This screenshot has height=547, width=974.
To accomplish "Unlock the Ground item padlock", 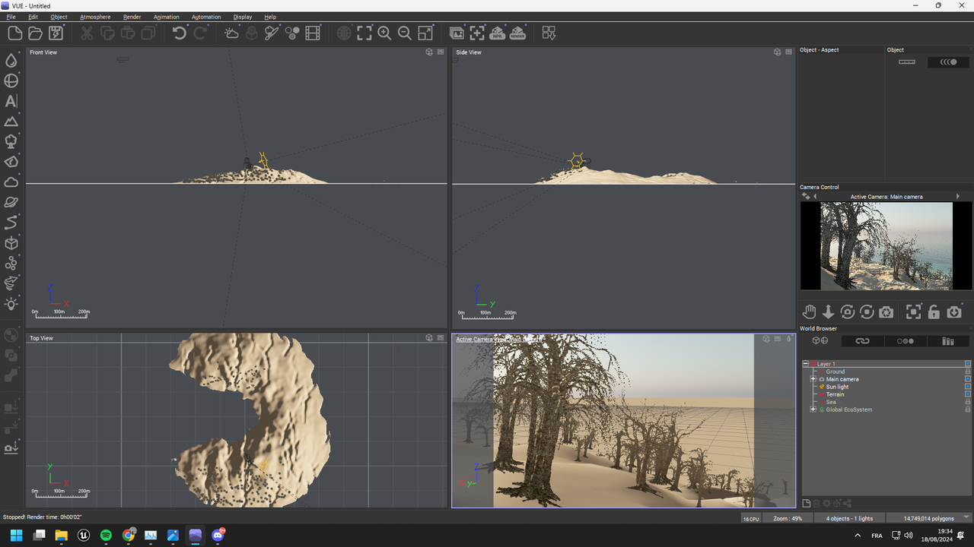I will [x=968, y=372].
